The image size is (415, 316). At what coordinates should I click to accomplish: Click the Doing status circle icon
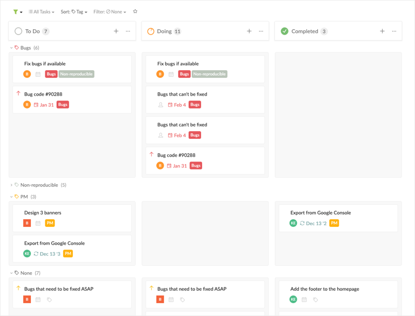coord(151,31)
